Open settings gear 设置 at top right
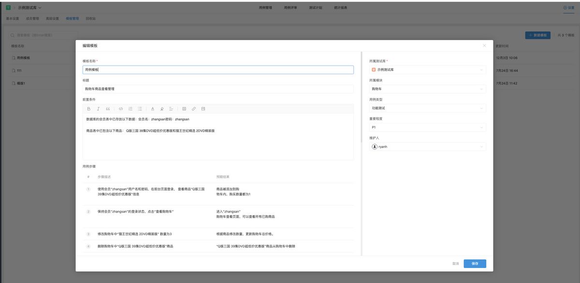Viewport: 580px width, 283px height. (568, 8)
